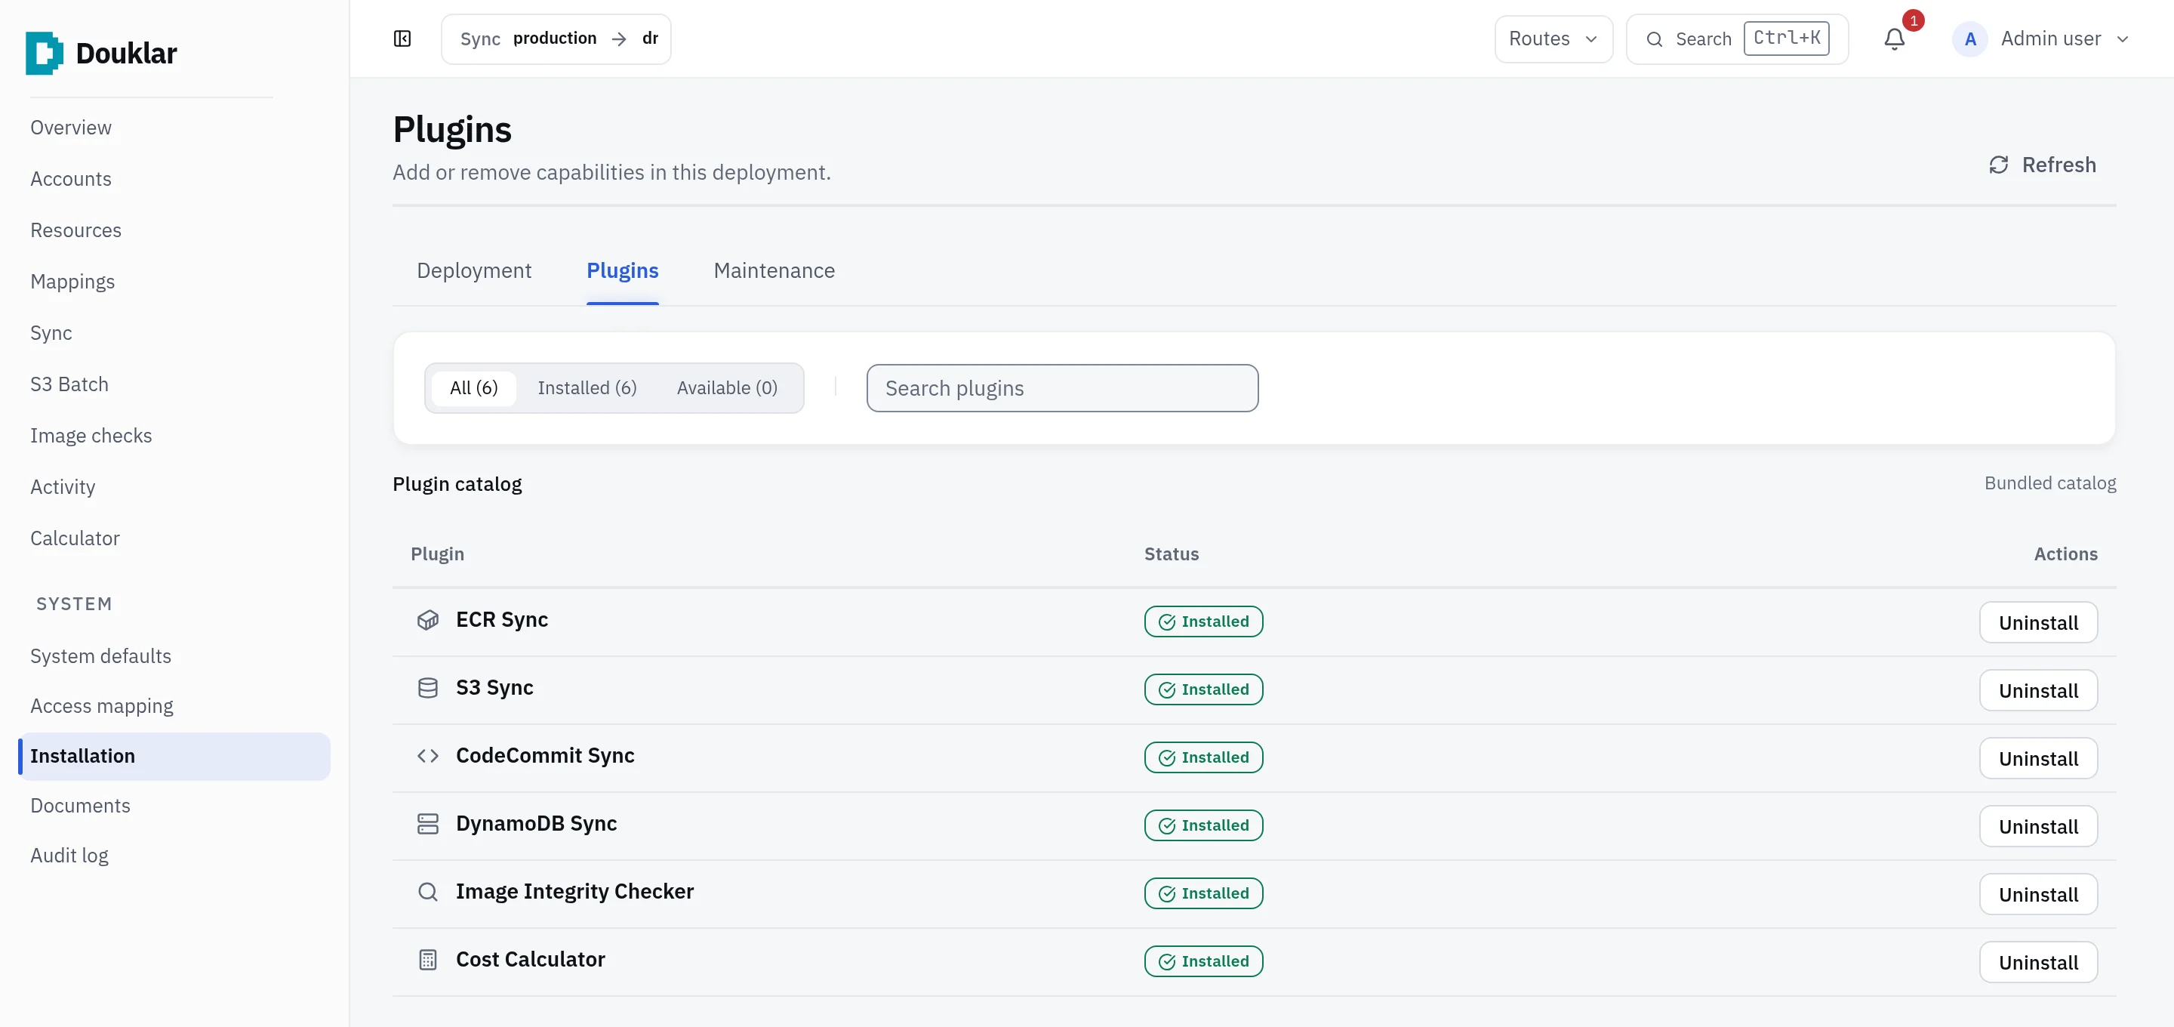Click the CodeCommit Sync code brackets icon
Image resolution: width=2174 pixels, height=1027 pixels.
click(x=428, y=756)
